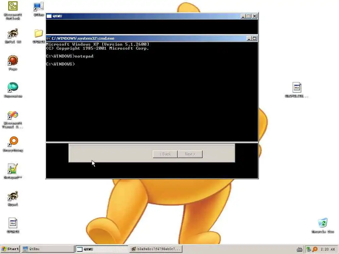
Task: Maximize the cmd.exe window
Action: coord(255,38)
